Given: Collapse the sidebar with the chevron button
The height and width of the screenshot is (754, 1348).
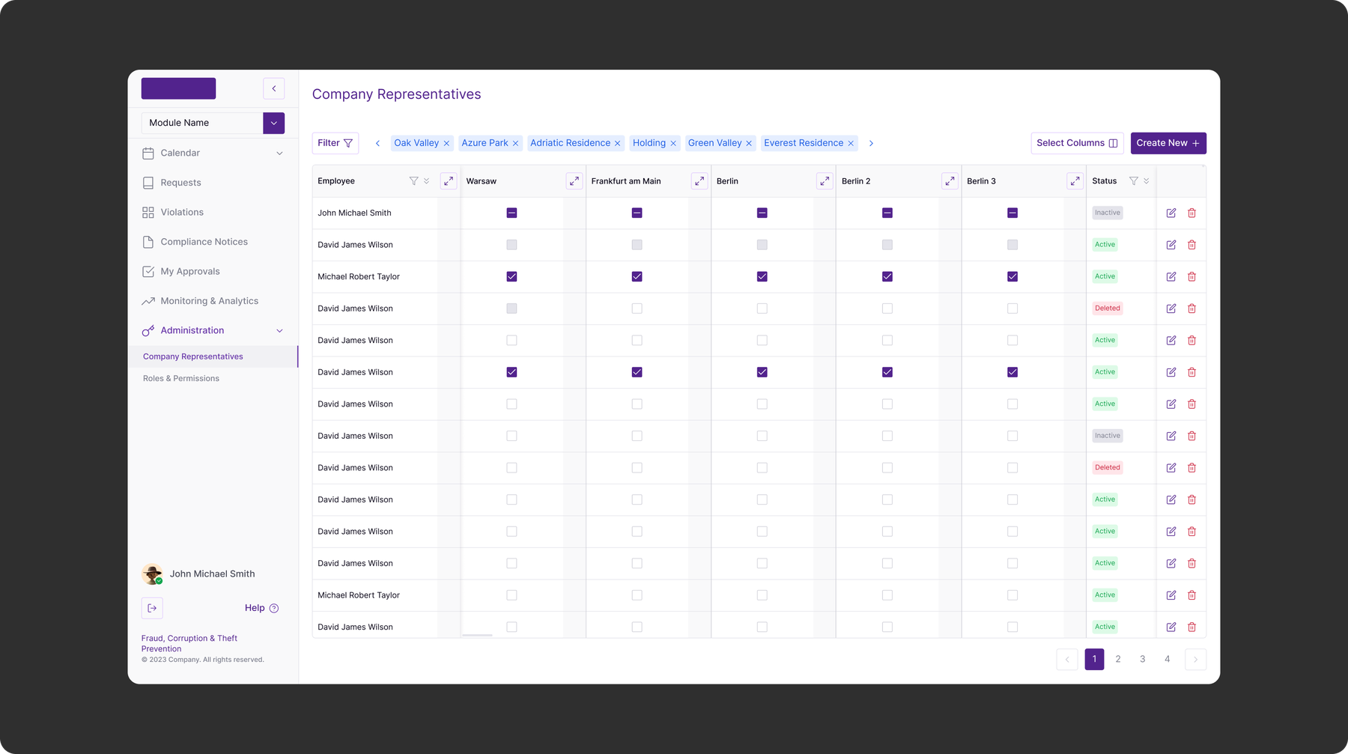Looking at the screenshot, I should pos(274,88).
